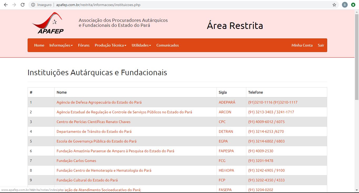Image resolution: width=359 pixels, height=193 pixels.
Task: Click phone number (91)3210-1116 (91)3210-1117
Action: click(273, 102)
